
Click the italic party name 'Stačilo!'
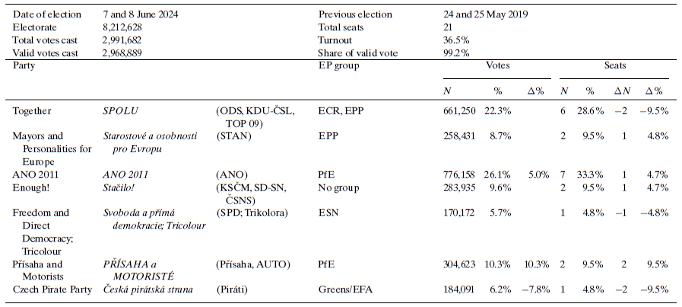click(122, 186)
